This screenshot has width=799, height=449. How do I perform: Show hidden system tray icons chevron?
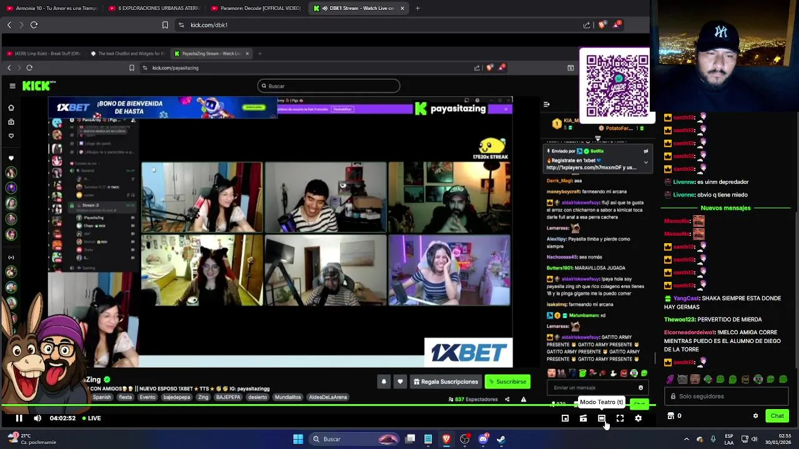coord(686,439)
